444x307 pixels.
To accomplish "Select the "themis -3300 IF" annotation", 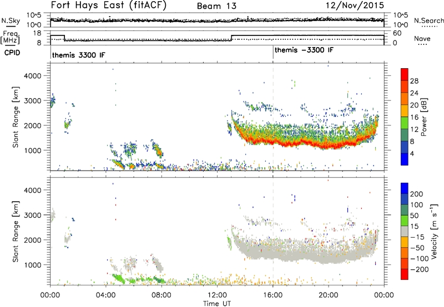I will 304,50.
